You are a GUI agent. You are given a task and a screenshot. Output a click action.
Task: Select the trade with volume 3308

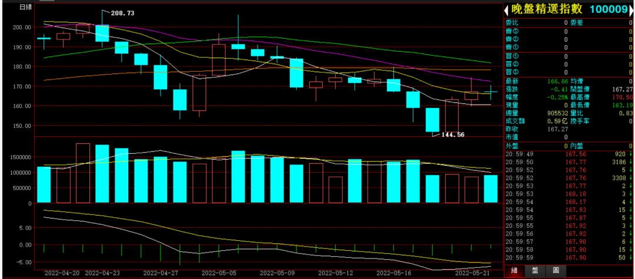(569, 178)
